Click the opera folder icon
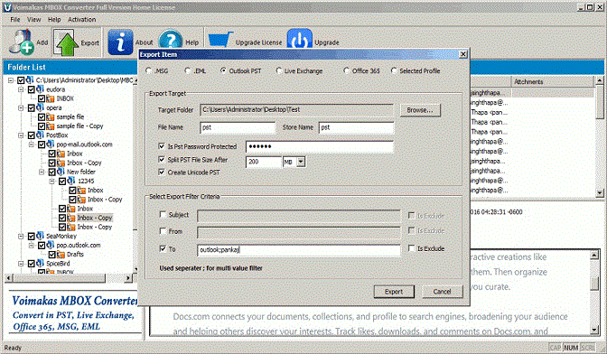This screenshot has width=607, height=354. coord(41,107)
